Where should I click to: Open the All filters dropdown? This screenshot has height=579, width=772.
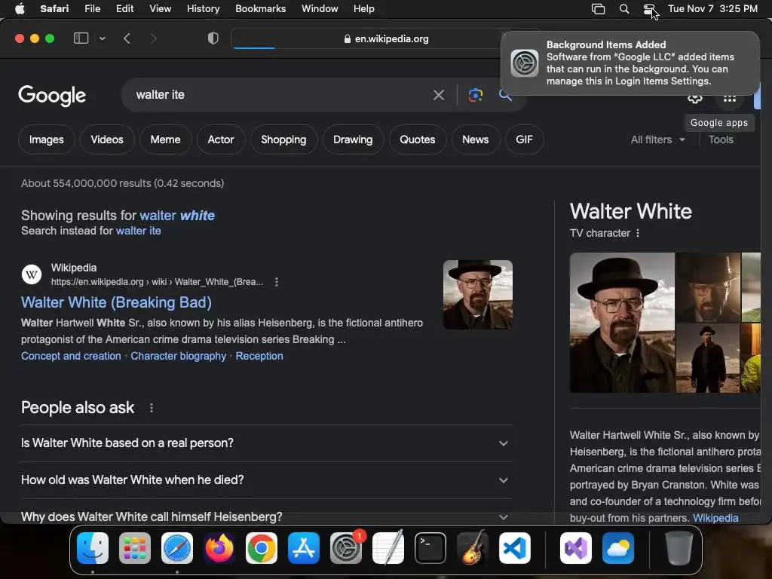click(657, 139)
